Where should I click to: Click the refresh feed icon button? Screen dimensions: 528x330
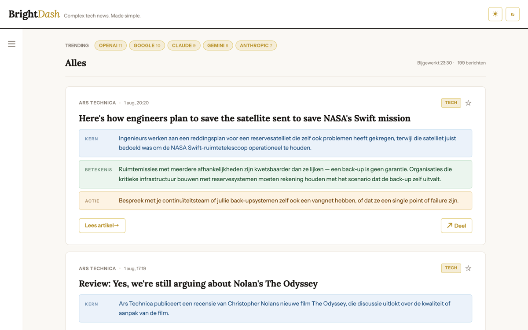pyautogui.click(x=513, y=14)
